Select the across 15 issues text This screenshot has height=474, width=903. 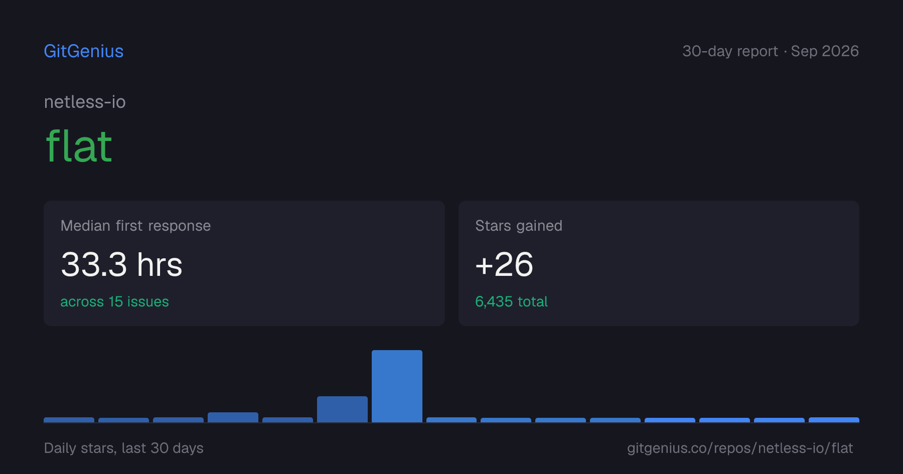tap(114, 301)
